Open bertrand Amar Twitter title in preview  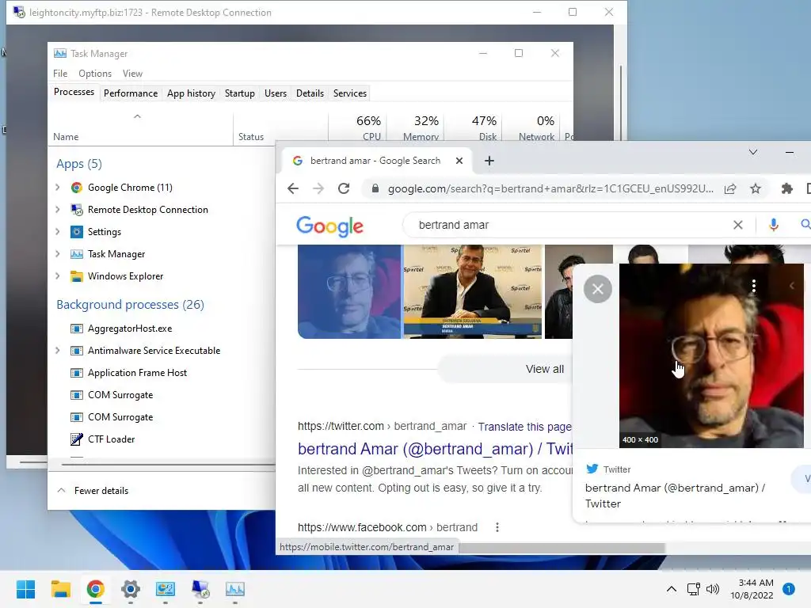click(675, 496)
